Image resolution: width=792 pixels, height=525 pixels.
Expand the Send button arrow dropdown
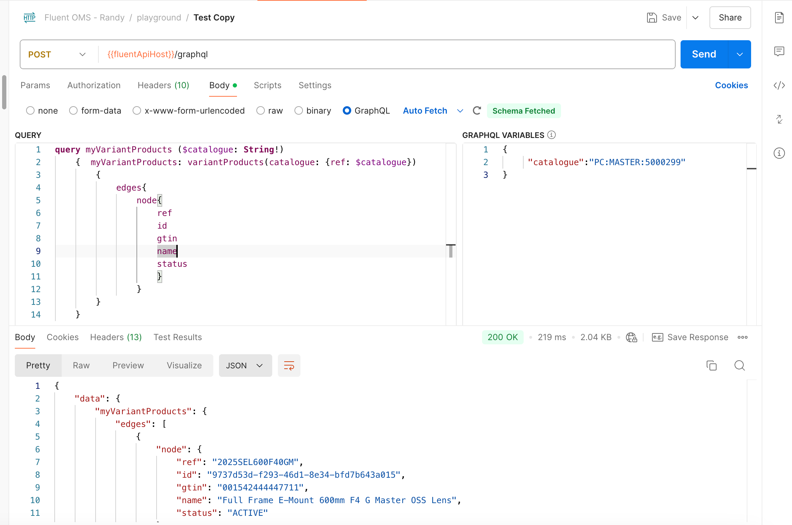[x=739, y=54]
